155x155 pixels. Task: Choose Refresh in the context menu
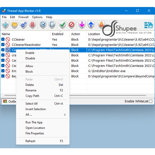43,141
